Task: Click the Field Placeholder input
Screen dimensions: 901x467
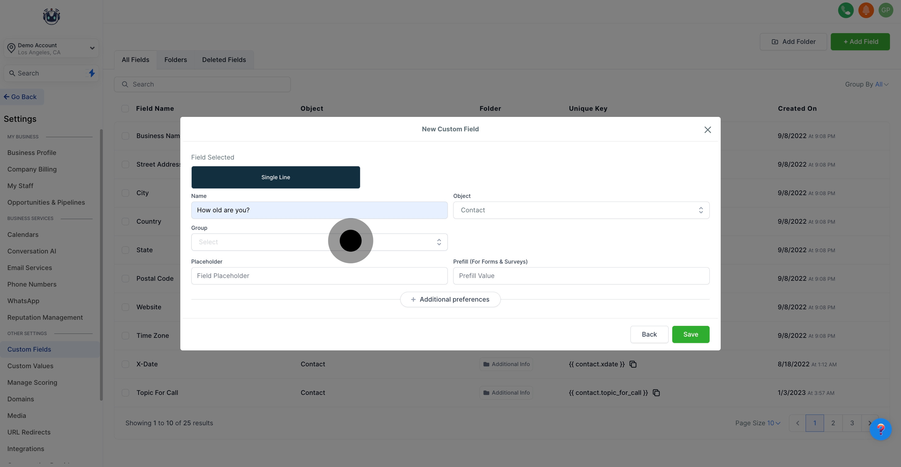Action: [x=319, y=276]
